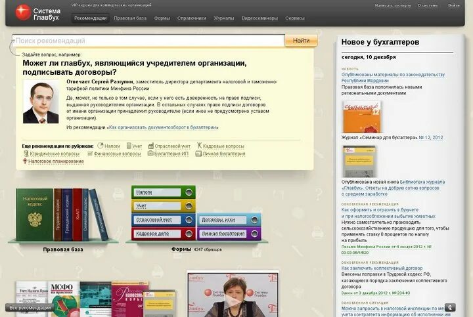
Task: Click the Все рекомендации button
Action: (x=30, y=308)
